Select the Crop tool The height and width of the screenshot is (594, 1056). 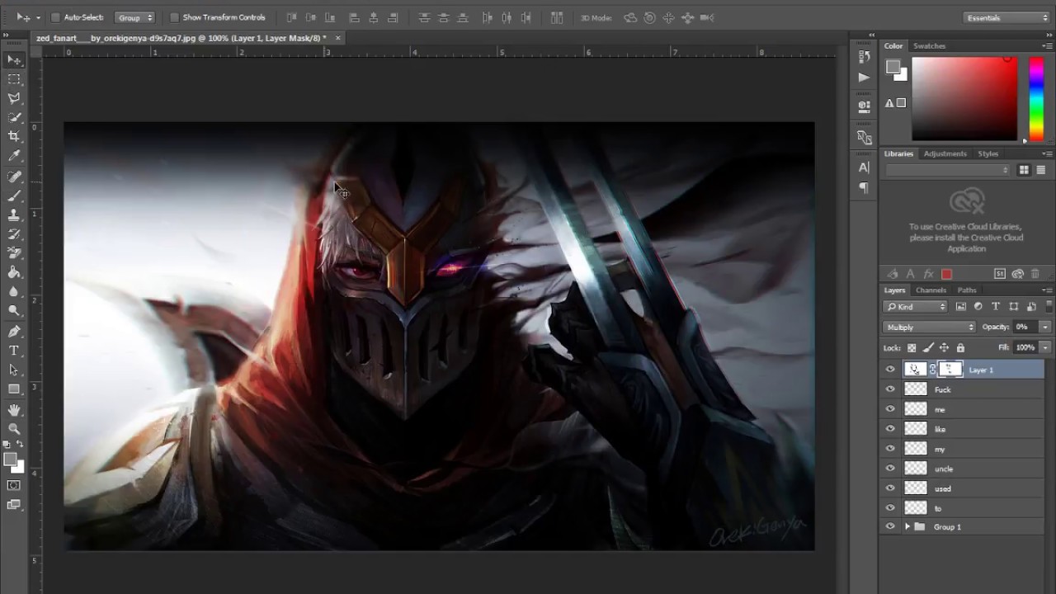pos(14,136)
